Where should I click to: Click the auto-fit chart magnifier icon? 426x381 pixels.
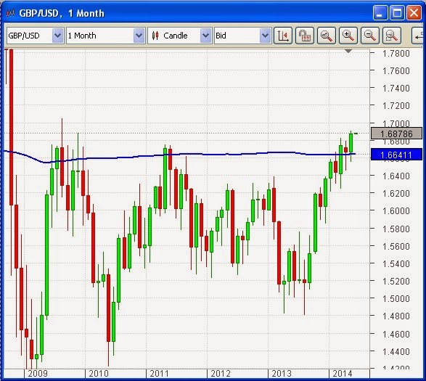(327, 36)
